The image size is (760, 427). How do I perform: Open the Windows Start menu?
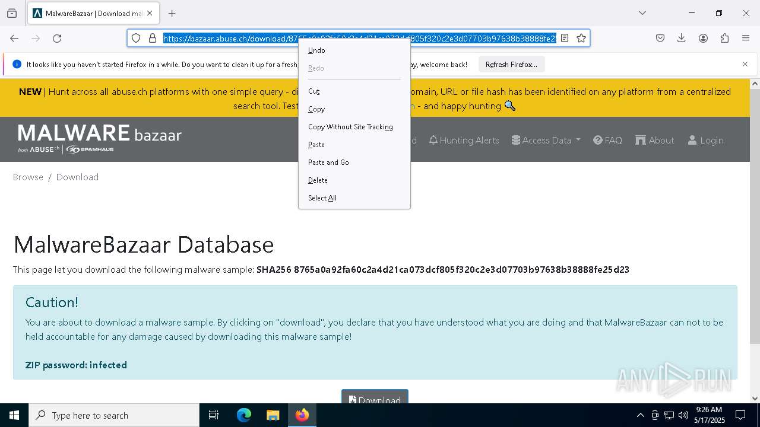[x=14, y=415]
